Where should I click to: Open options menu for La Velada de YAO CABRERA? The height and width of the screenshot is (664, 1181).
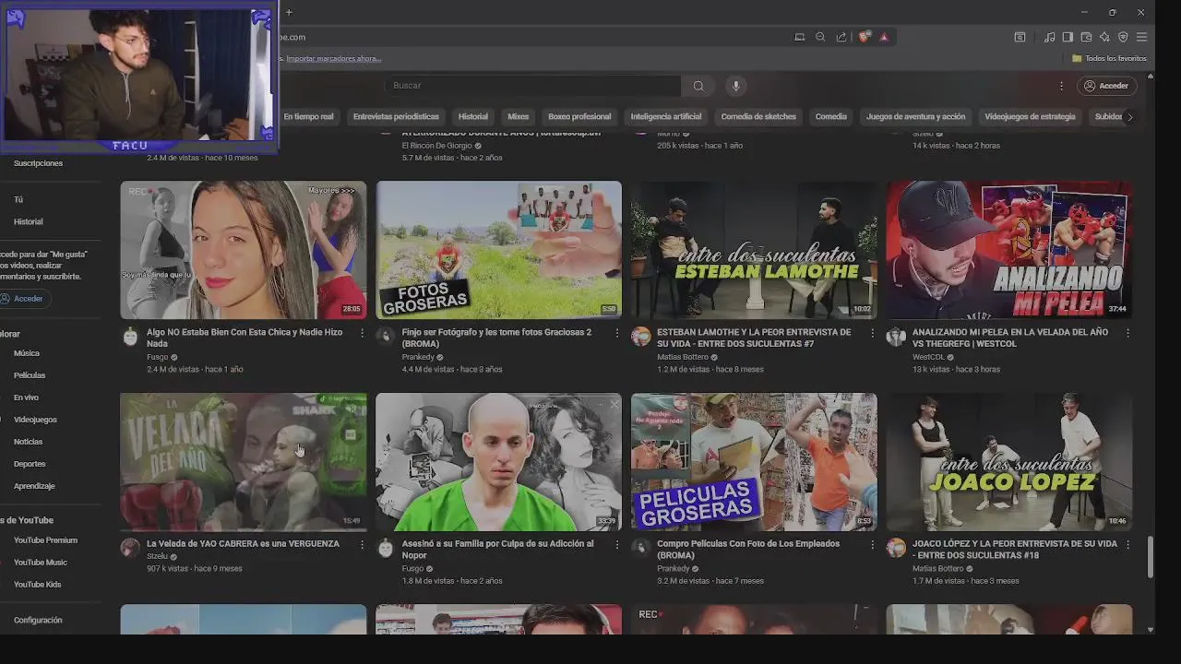(x=362, y=545)
